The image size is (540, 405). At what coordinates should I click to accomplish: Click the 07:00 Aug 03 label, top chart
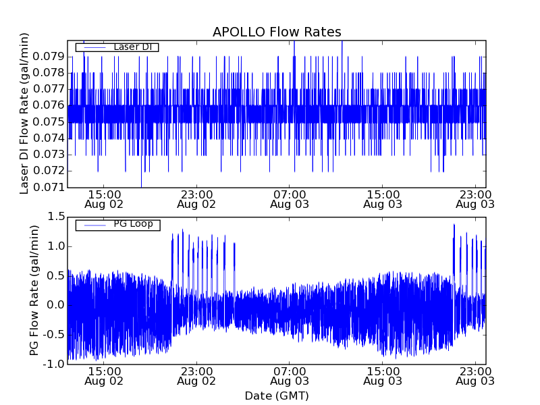[290, 199]
